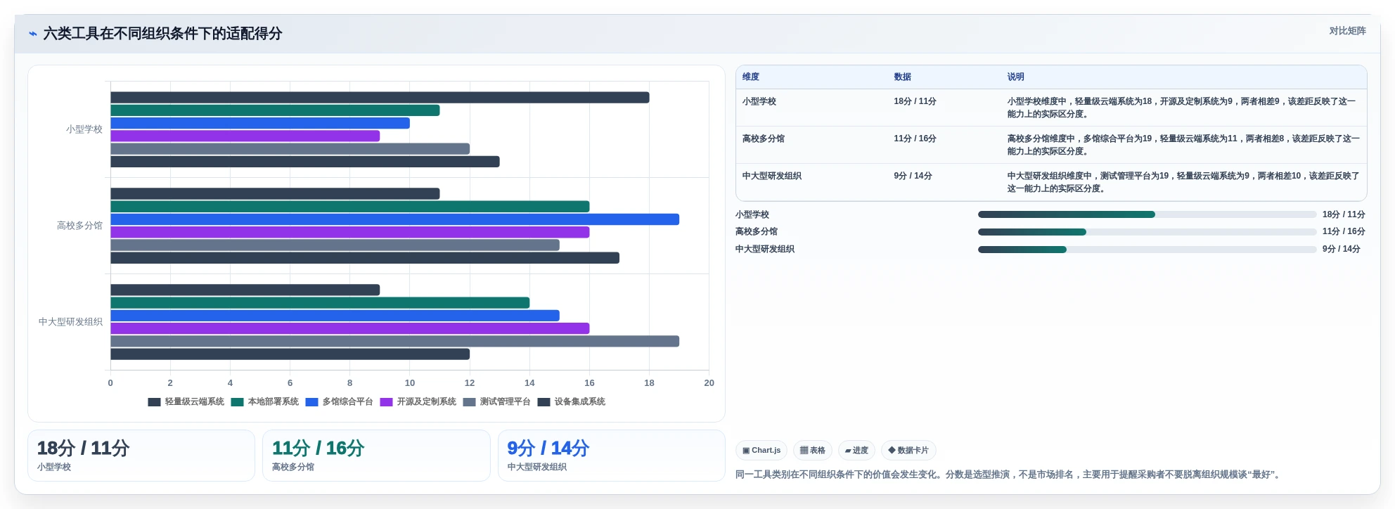Click the green bar in the 高校多分馆 group
The height and width of the screenshot is (509, 1395).
click(349, 207)
